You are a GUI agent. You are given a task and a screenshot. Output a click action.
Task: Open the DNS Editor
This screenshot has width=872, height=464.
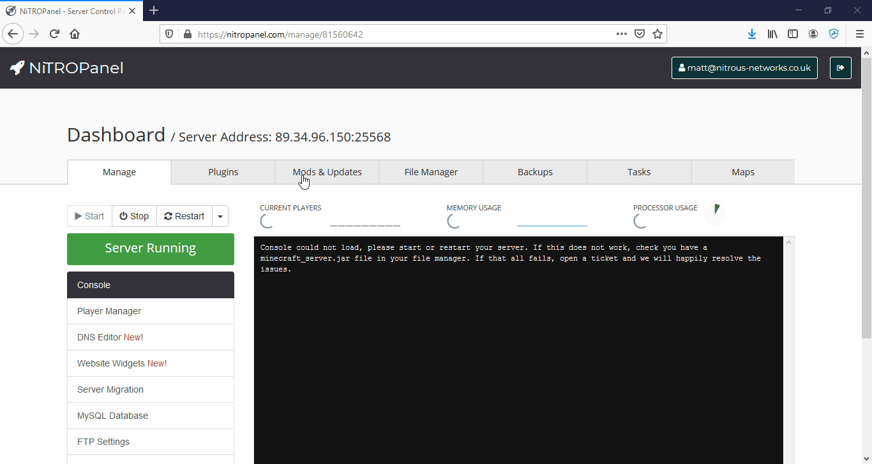pyautogui.click(x=151, y=337)
